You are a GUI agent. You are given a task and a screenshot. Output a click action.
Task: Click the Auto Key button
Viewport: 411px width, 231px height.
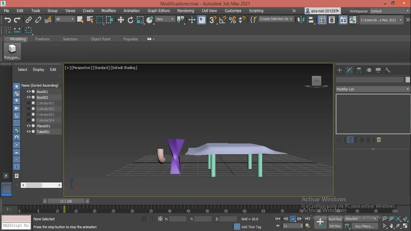pos(335,219)
